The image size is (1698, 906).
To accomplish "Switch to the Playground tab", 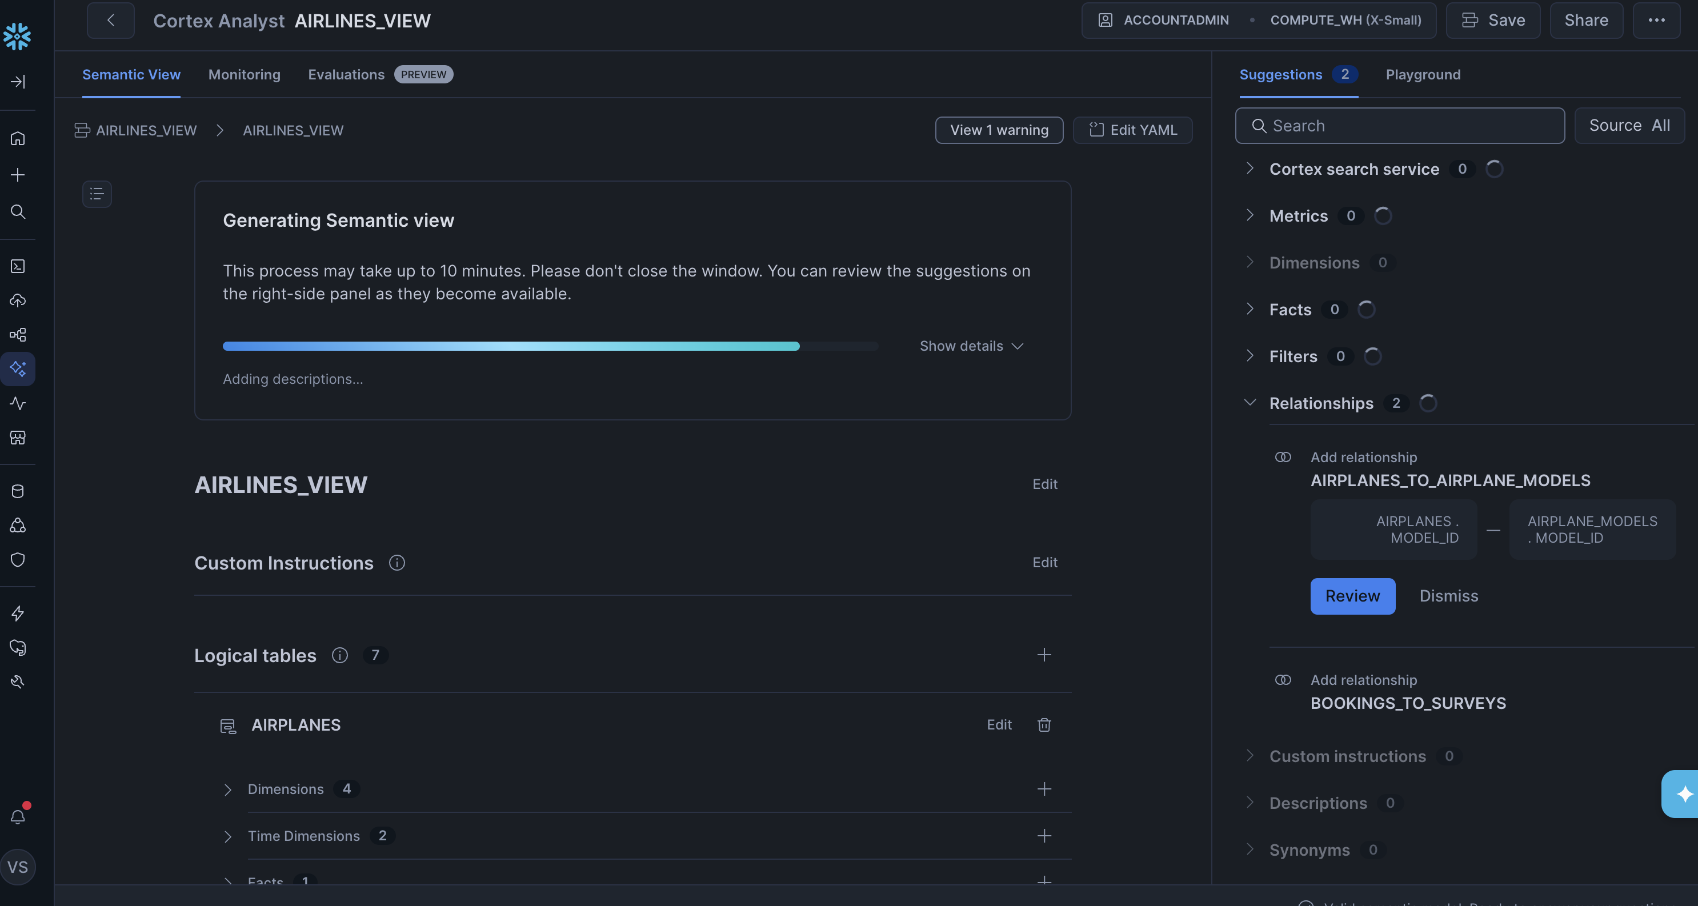I will click(x=1423, y=74).
